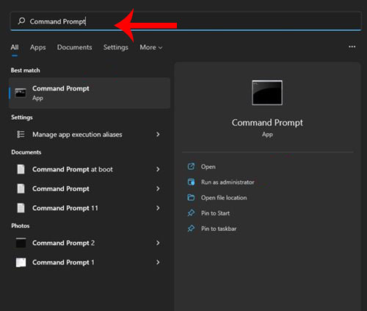Click the Manage app execution aliases list icon

(x=21, y=135)
